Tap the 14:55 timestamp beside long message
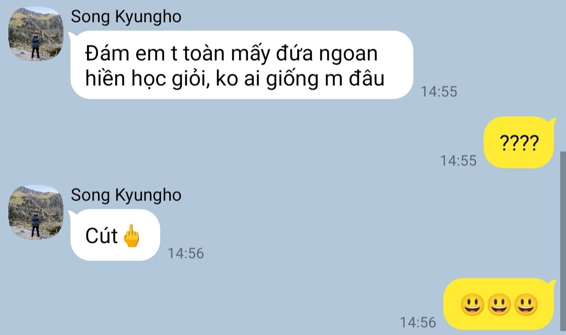This screenshot has height=335, width=566. tap(439, 92)
